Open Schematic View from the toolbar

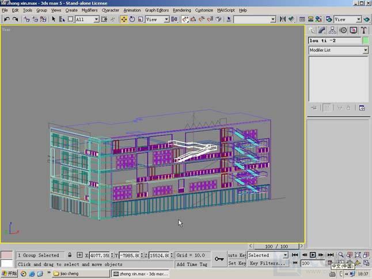pos(310,19)
